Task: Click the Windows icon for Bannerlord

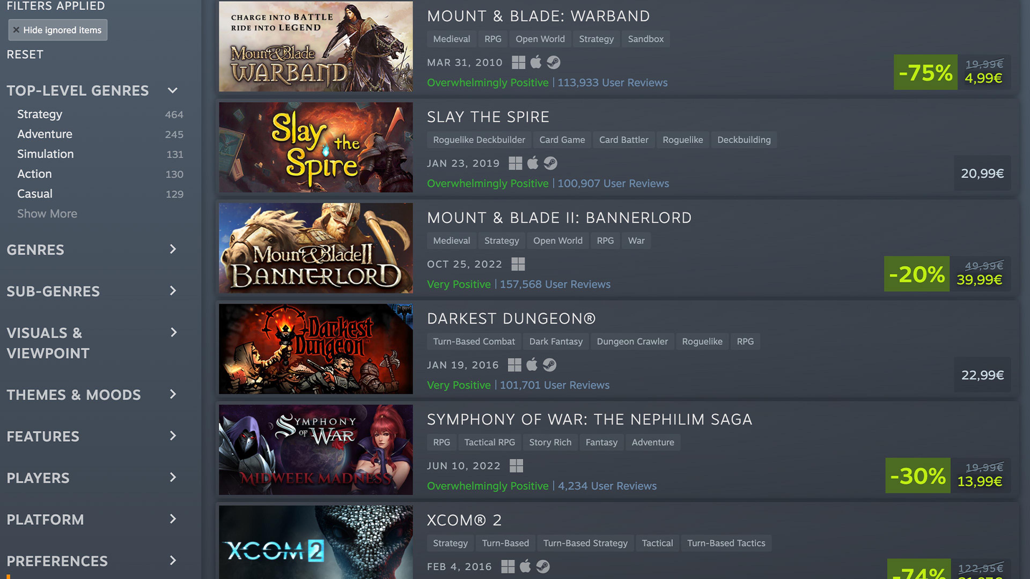Action: (518, 264)
